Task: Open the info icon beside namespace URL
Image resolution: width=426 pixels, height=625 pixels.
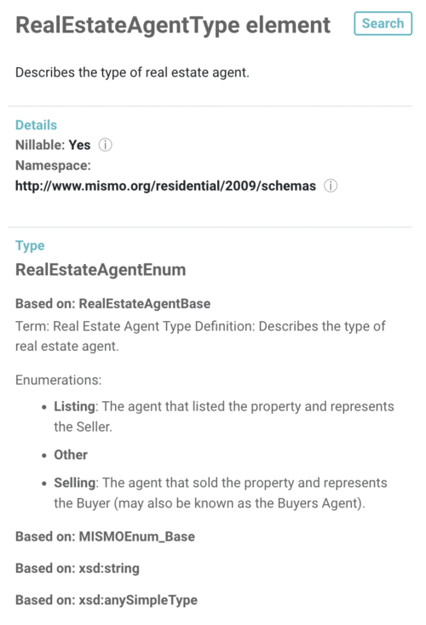Action: [x=331, y=186]
